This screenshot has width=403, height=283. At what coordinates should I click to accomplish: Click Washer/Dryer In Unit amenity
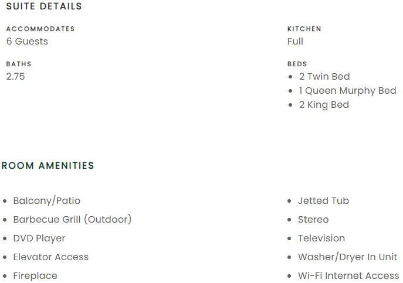[x=347, y=257]
